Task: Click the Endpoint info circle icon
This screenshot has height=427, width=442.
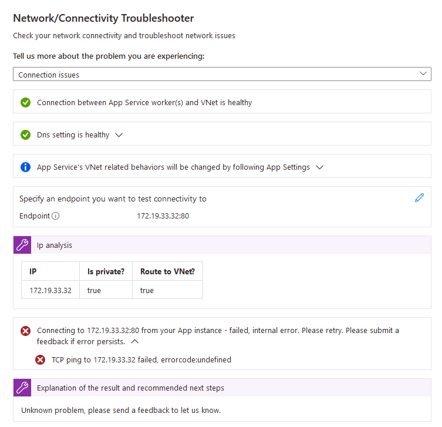Action: 56,216
